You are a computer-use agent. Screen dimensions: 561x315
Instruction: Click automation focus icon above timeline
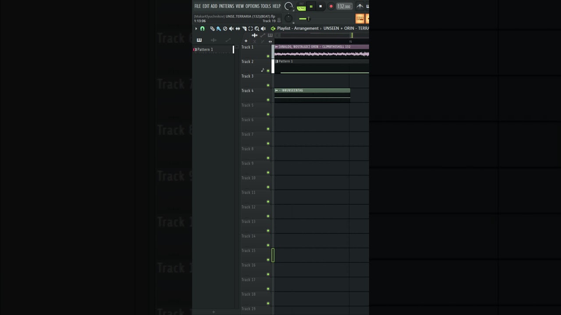pos(263,35)
